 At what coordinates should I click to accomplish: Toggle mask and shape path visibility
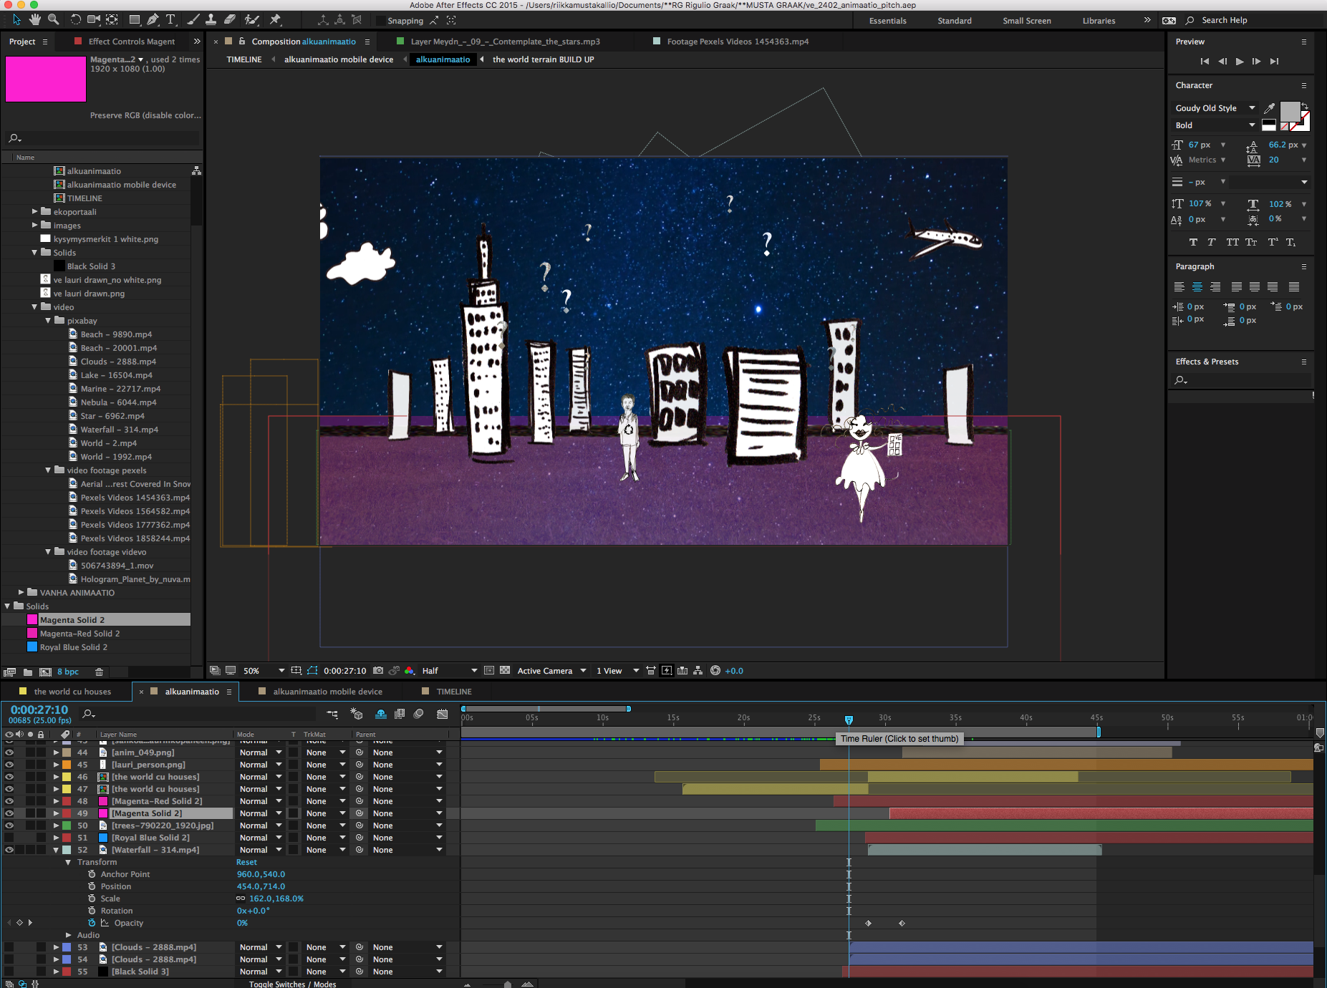pos(312,671)
